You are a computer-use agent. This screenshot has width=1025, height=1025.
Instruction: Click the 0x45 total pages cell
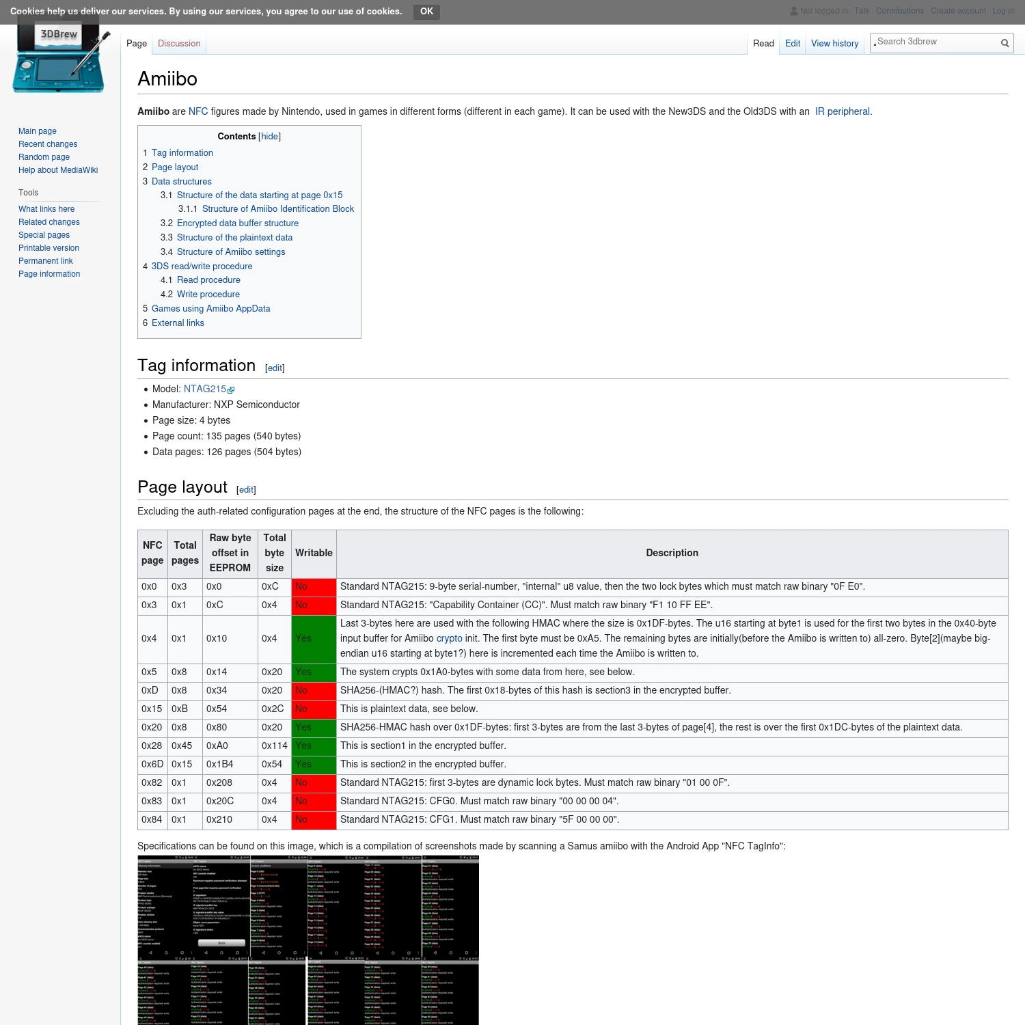tap(185, 746)
